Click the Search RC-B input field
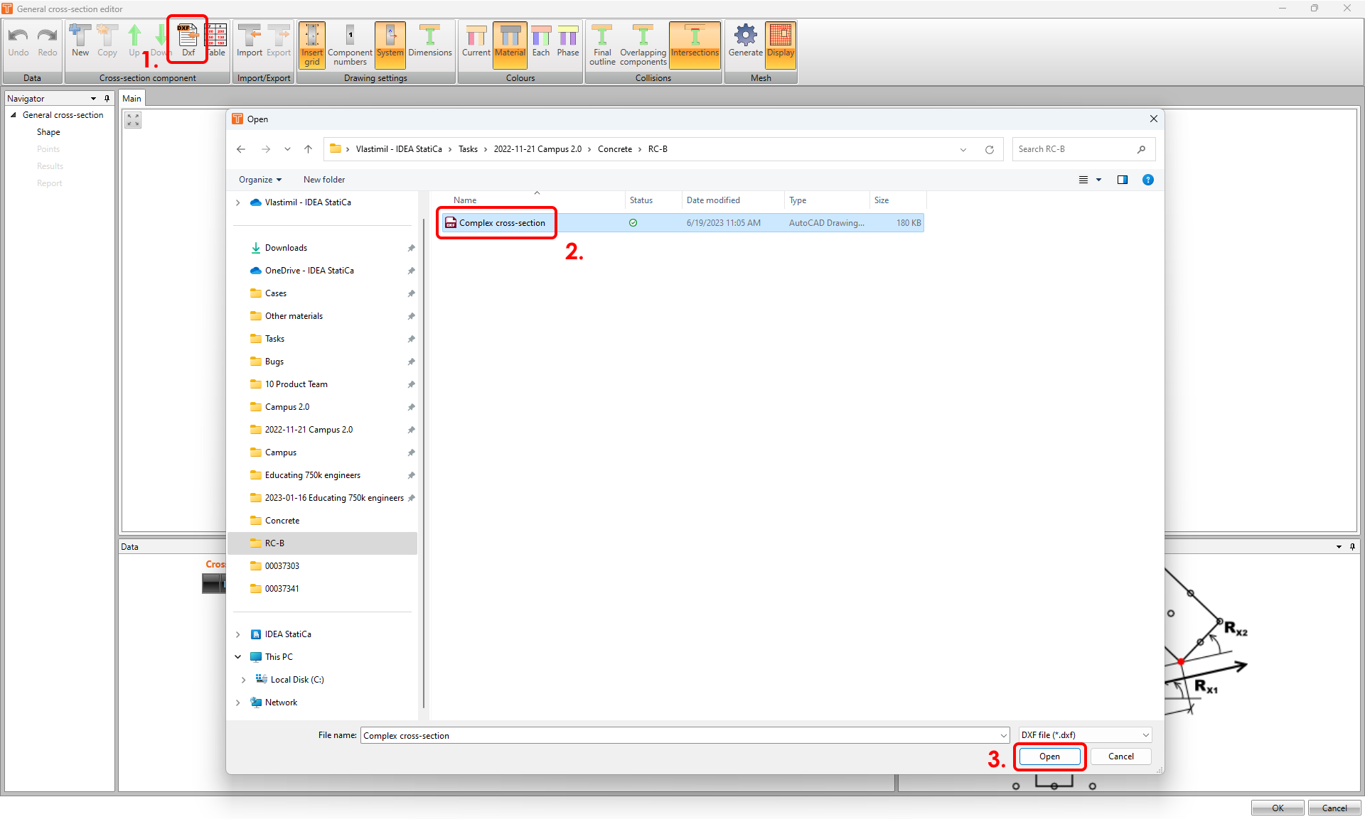 pyautogui.click(x=1074, y=149)
